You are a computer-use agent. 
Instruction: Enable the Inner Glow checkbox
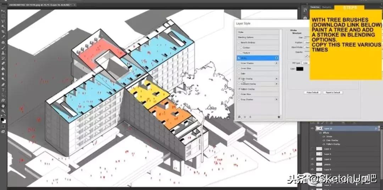[x=239, y=68]
